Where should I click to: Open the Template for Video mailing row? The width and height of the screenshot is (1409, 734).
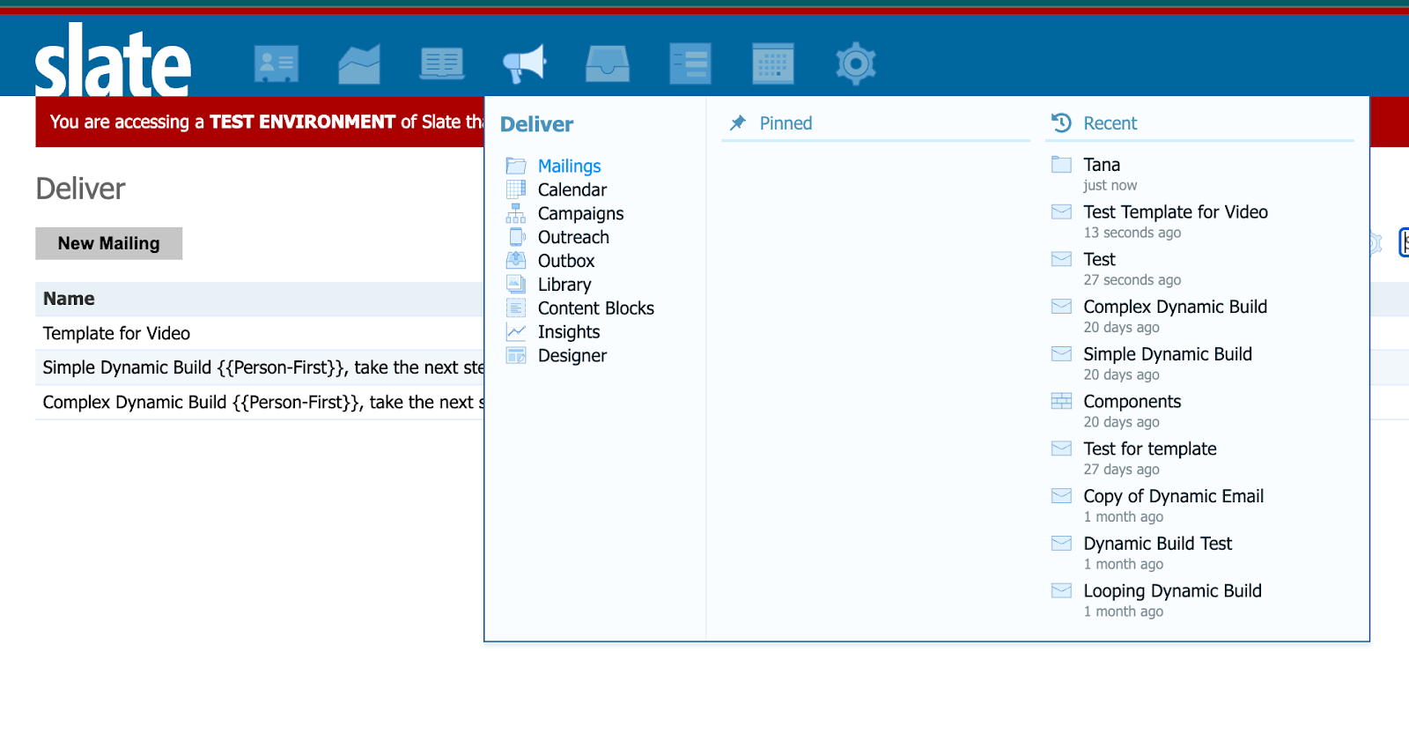(x=116, y=333)
